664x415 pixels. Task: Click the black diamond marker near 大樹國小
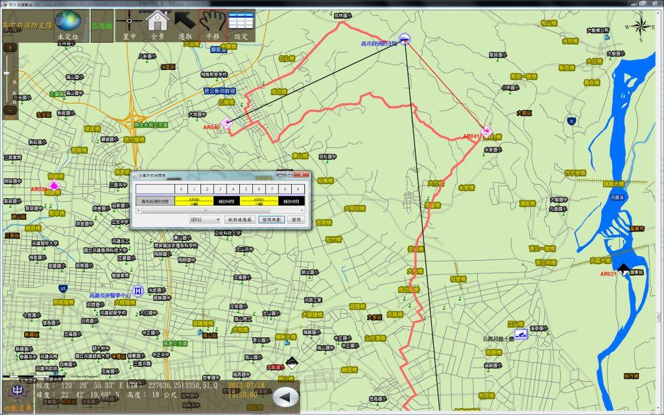[292, 362]
